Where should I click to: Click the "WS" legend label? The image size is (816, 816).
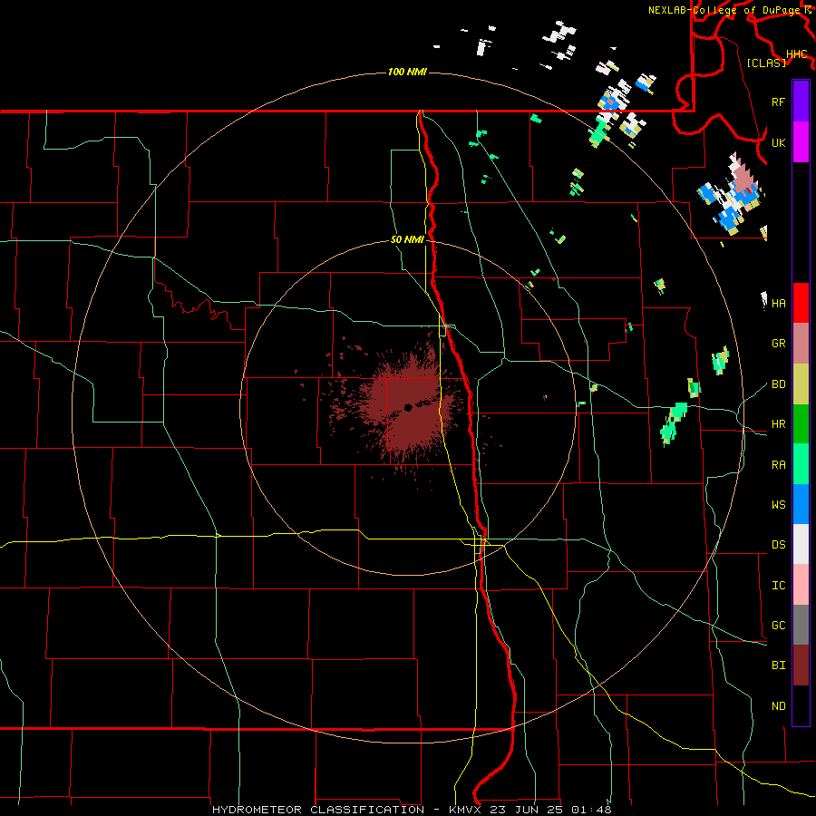point(778,505)
